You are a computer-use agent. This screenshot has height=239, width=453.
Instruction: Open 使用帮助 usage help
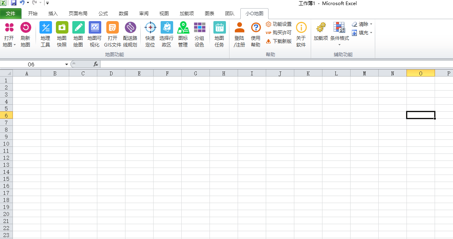(256, 27)
